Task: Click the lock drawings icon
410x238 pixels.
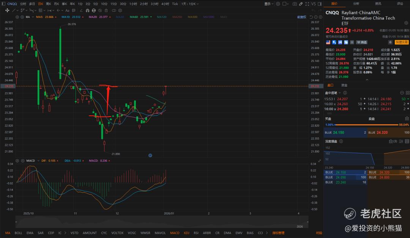Action: tap(94, 11)
